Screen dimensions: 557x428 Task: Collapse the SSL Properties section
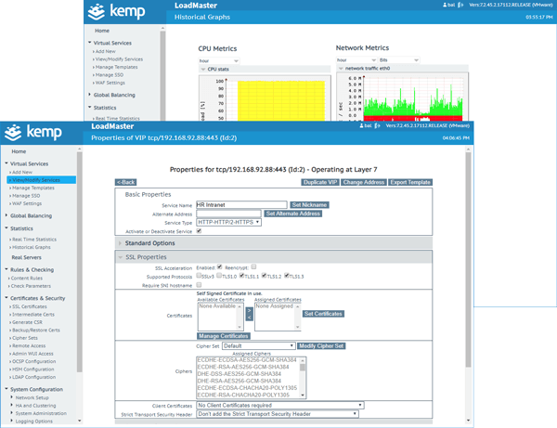tap(274, 257)
